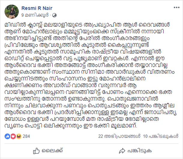Open the three-dot post options menu
This screenshot has width=183, height=159.
(x=176, y=8)
